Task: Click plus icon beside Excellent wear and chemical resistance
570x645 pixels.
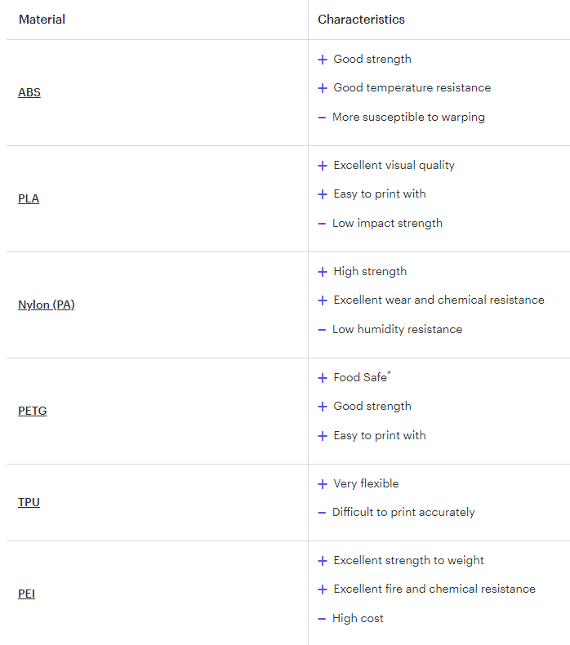Action: 323,300
